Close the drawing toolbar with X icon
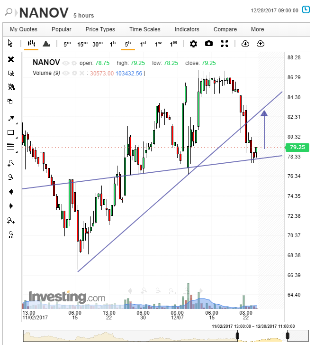This screenshot has width=315, height=345. (x=11, y=59)
